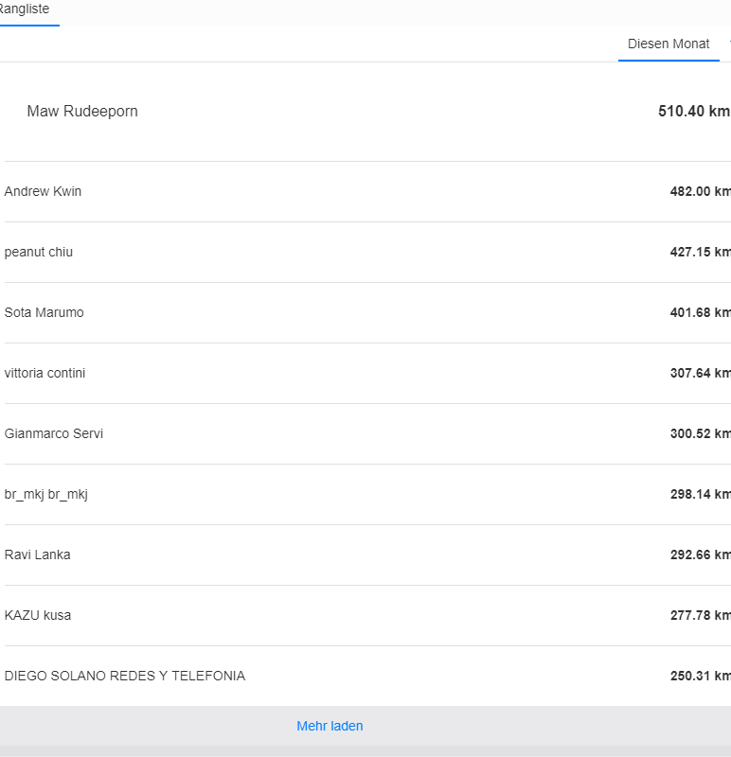Select the 427.15 km distance value
Screen dimensions: 731x757
pos(699,252)
